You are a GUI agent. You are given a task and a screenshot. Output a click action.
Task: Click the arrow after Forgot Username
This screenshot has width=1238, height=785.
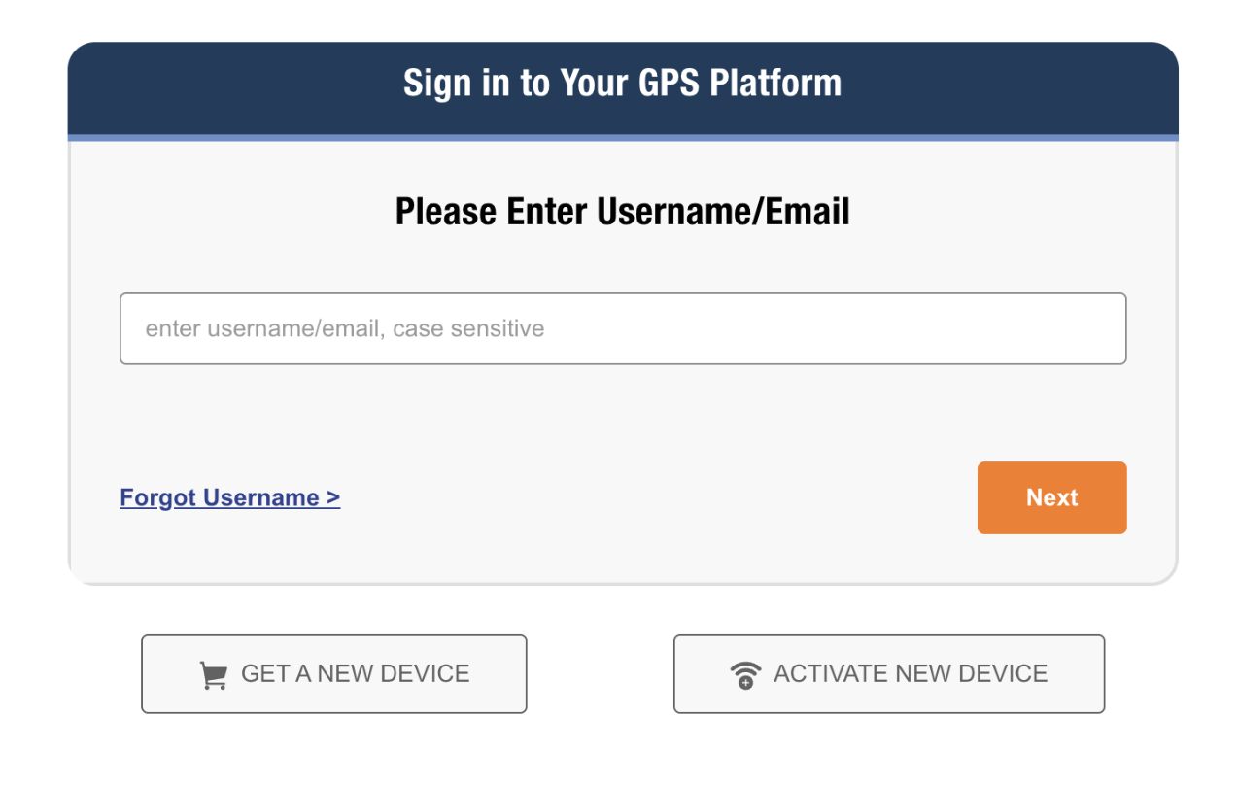coord(333,498)
